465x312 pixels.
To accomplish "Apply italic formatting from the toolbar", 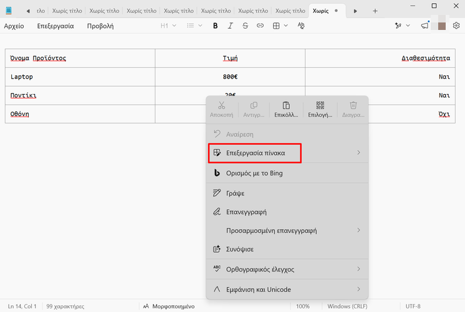I will [x=231, y=26].
